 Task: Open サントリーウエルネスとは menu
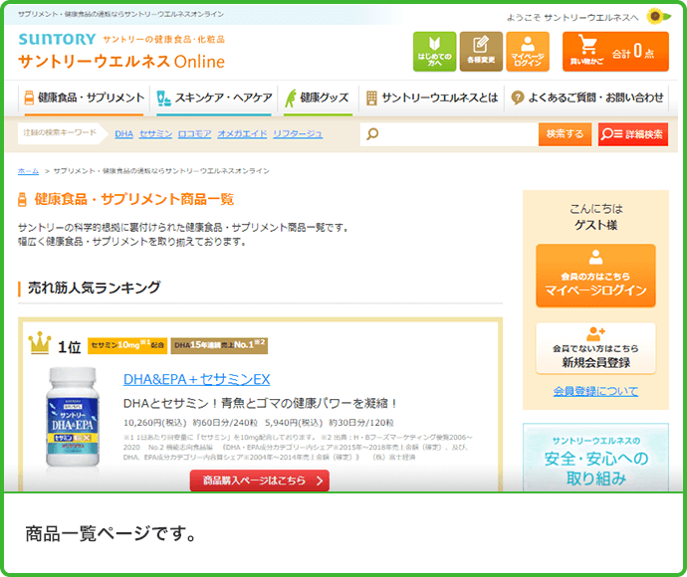[x=432, y=97]
